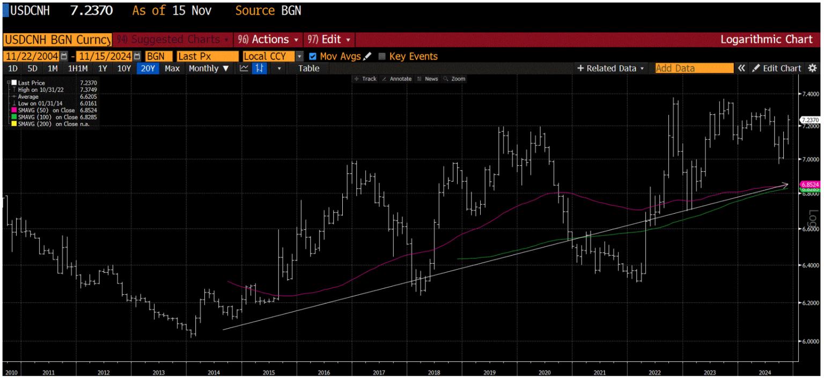Click the pencil icon beside Mov Avgs

(x=367, y=56)
